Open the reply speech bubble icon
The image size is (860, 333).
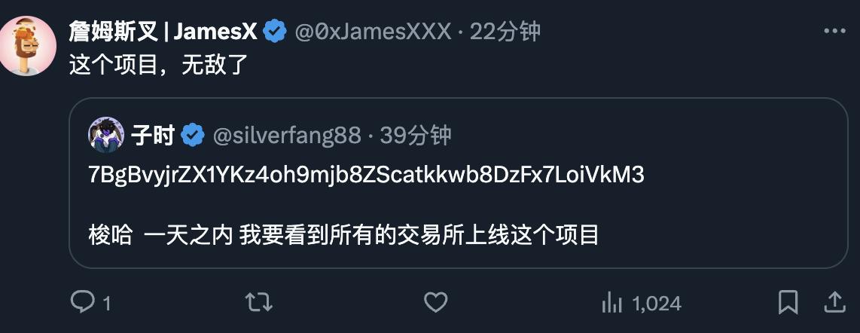[x=82, y=302]
